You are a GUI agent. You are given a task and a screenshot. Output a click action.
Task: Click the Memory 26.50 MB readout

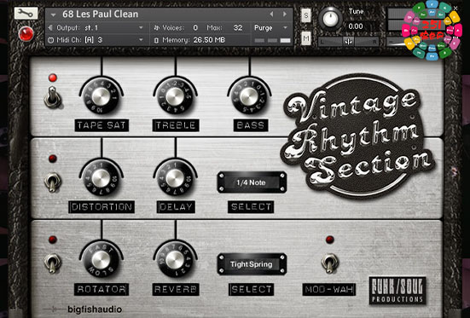209,40
